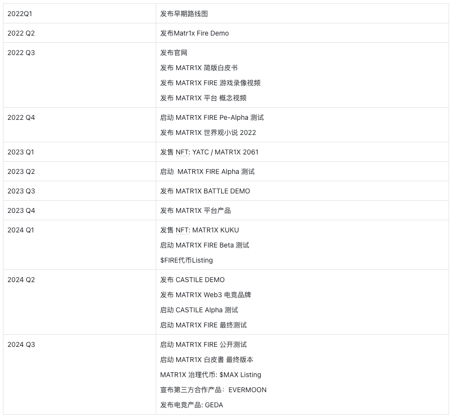The image size is (453, 419).
Task: Click the 2023 Q2 quarter cell
Action: tap(21, 171)
